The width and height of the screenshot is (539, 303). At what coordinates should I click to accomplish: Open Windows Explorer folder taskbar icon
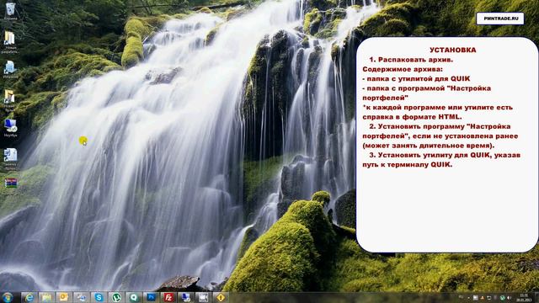pos(47,297)
